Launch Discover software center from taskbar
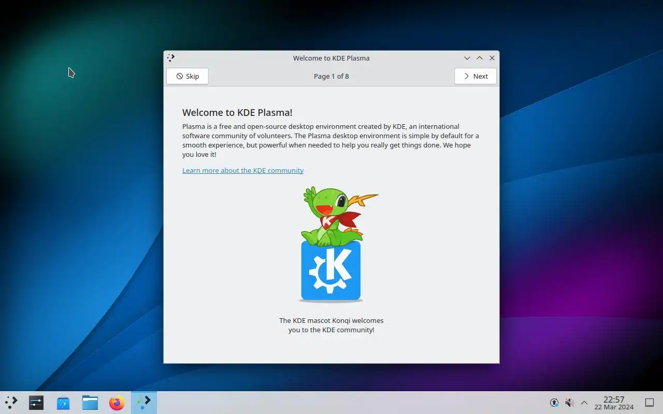 click(x=63, y=403)
